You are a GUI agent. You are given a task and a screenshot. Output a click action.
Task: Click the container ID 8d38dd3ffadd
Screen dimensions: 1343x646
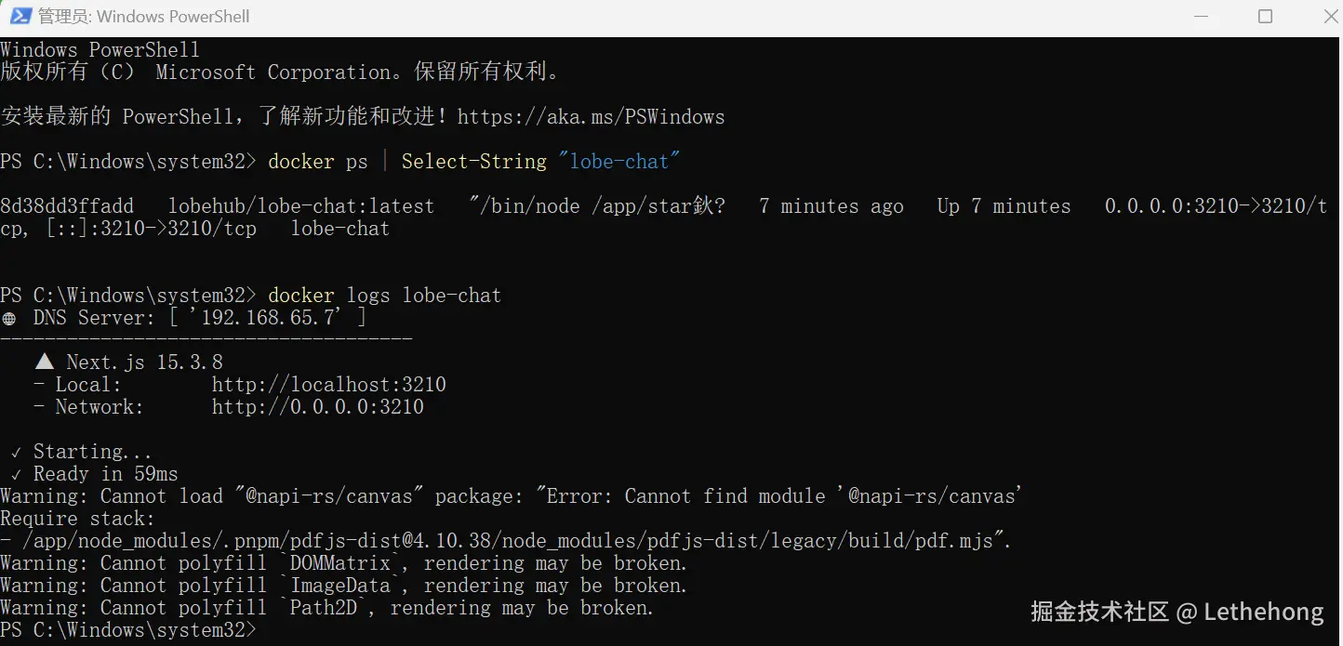point(67,206)
